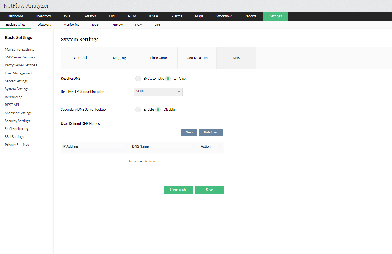Screen dimensions: 392x254
Task: Click the Bulk Load button
Action: click(x=211, y=132)
